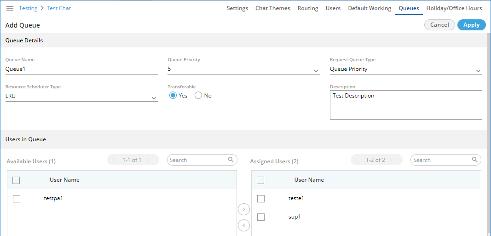Open the Holiday/Office Hours tab
The height and width of the screenshot is (236, 491).
click(x=454, y=8)
